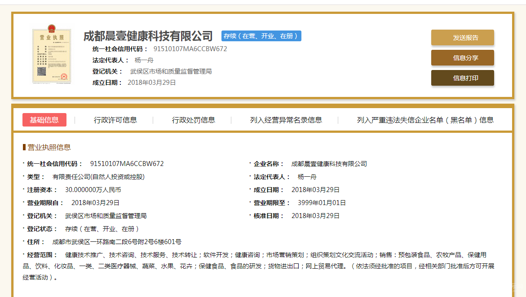The height and width of the screenshot is (297, 526).
Task: Click the 类型 value 有限责任公司(自然人投资或控股)
Action: click(98, 177)
